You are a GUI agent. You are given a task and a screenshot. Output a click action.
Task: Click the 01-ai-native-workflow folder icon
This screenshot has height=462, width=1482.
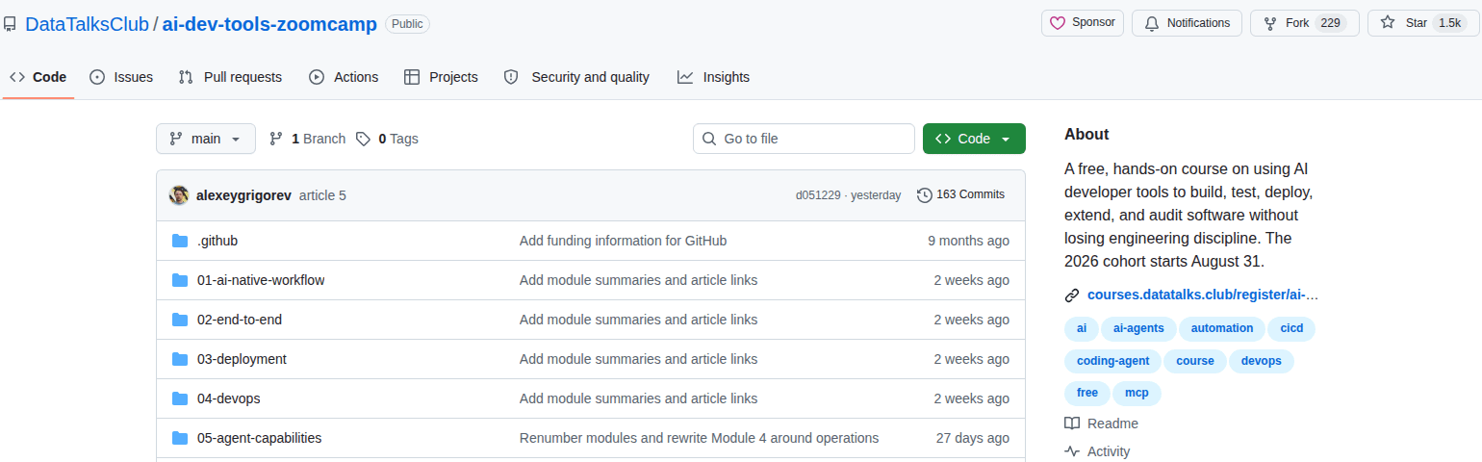(x=180, y=280)
